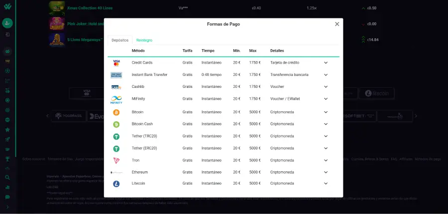Click the Detalles column header
The width and height of the screenshot is (448, 214).
point(277,51)
